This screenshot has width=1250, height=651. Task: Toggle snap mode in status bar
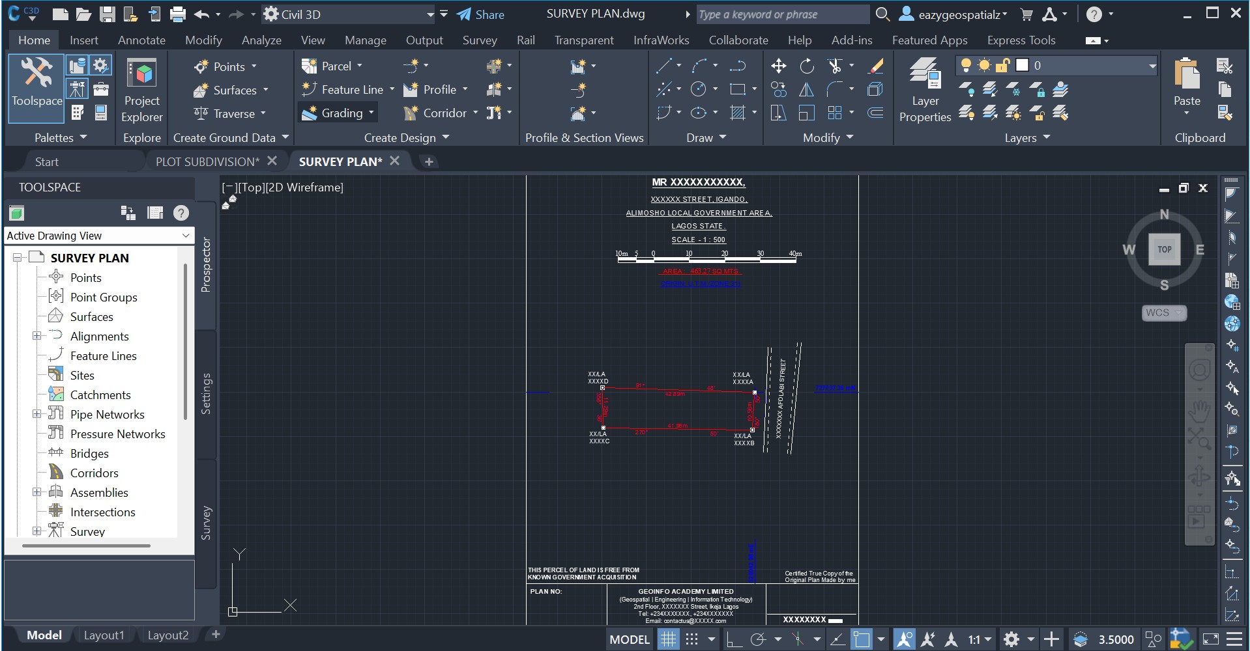coord(692,639)
